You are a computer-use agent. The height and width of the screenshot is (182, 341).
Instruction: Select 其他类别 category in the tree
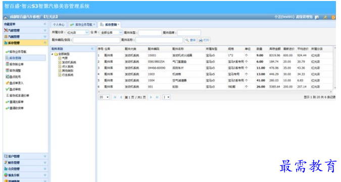tap(66, 71)
